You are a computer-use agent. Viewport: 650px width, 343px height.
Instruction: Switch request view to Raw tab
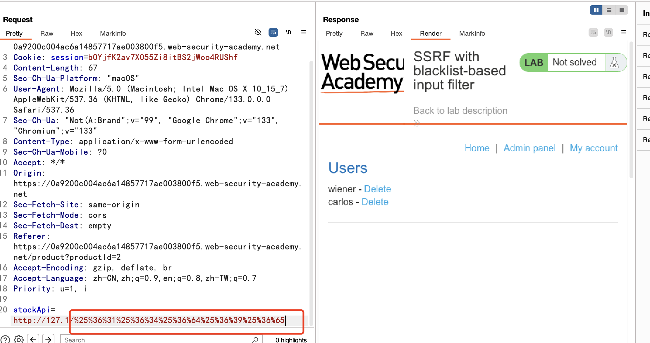pos(47,33)
